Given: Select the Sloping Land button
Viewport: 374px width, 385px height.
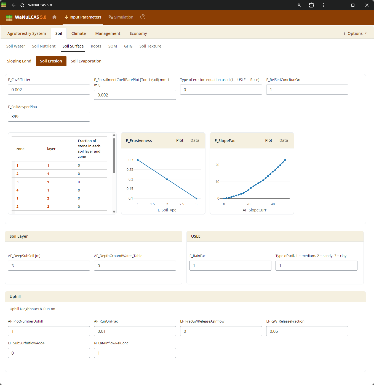Looking at the screenshot, I should pyautogui.click(x=19, y=61).
